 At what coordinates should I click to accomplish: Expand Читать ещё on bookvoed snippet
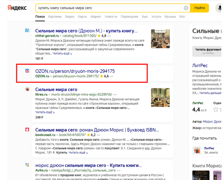[x=78, y=153]
